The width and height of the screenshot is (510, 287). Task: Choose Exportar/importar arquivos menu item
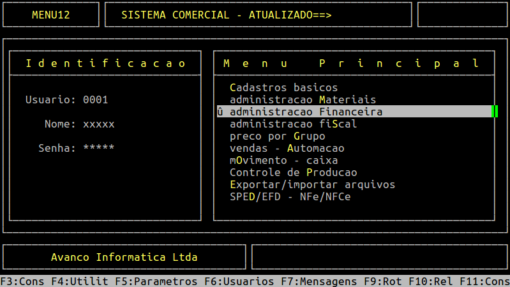312,184
